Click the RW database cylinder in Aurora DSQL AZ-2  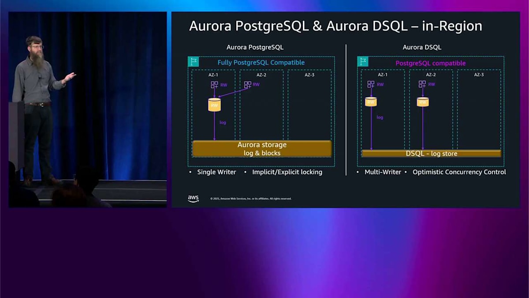pyautogui.click(x=422, y=102)
